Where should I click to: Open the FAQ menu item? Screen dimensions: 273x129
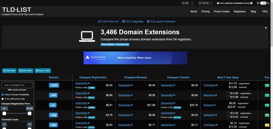pos(265,11)
